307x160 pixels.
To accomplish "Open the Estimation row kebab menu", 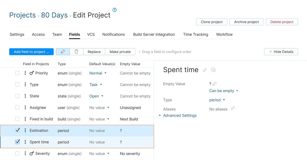I will click(25, 130).
